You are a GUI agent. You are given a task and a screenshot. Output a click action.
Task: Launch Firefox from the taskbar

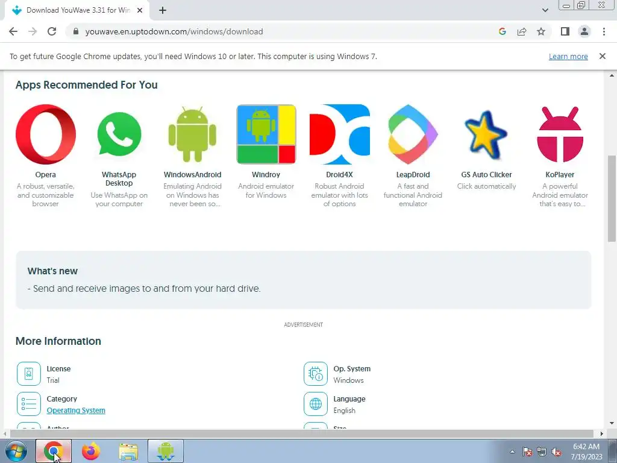91,451
